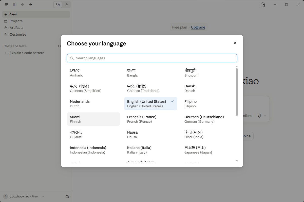The height and width of the screenshot is (202, 304).
Task: Select Japanese (Japan) language
Action: tap(208, 150)
